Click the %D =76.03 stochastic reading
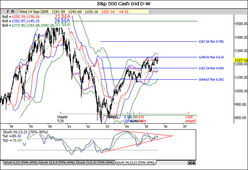 [12, 140]
